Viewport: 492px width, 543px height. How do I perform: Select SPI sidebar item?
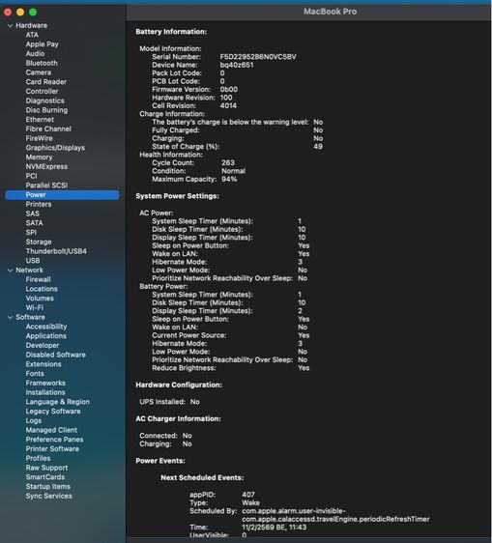(x=31, y=232)
